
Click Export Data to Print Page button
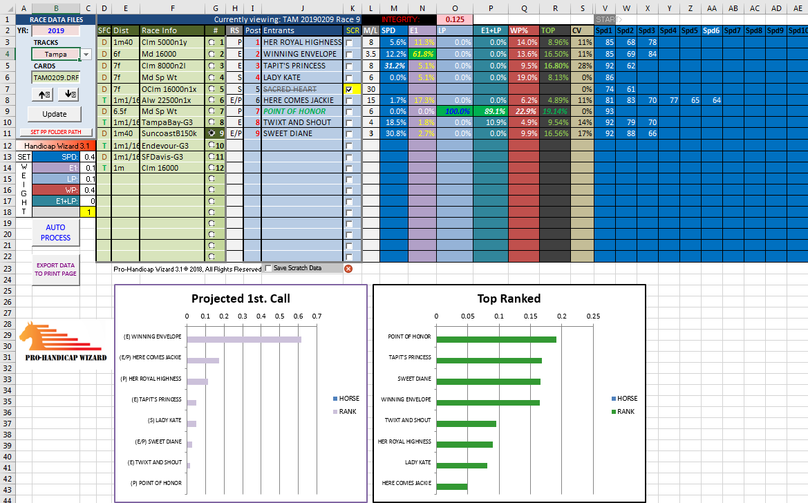click(x=55, y=269)
